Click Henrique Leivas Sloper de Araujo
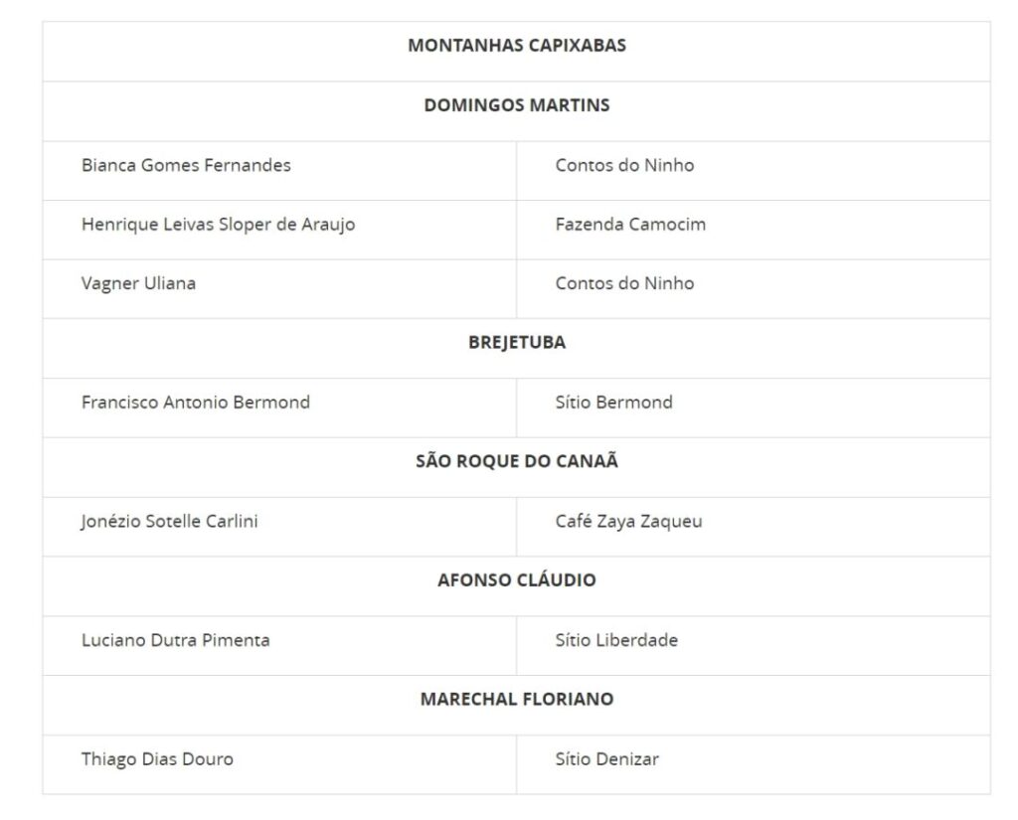This screenshot has width=1018, height=820. [218, 225]
